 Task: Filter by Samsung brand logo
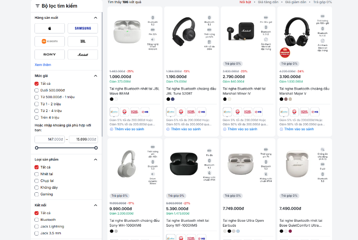[x=83, y=29]
